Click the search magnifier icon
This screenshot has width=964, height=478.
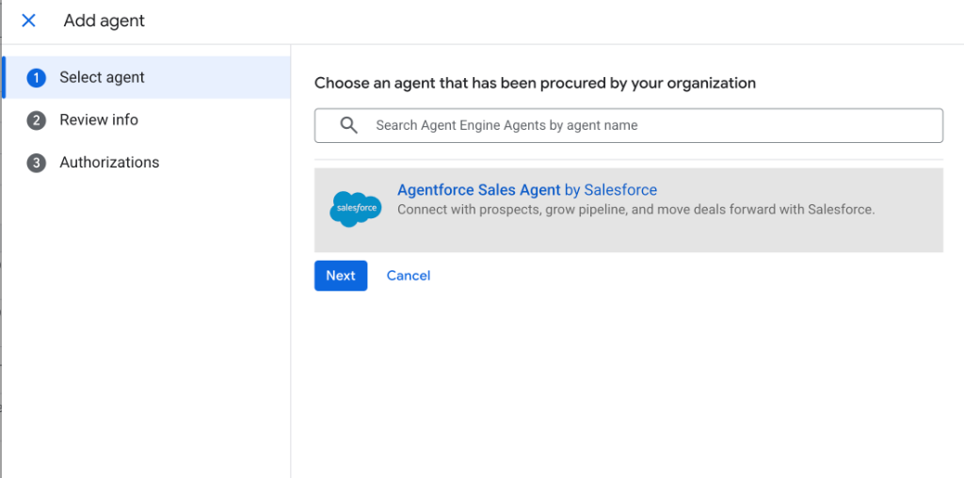(x=348, y=125)
